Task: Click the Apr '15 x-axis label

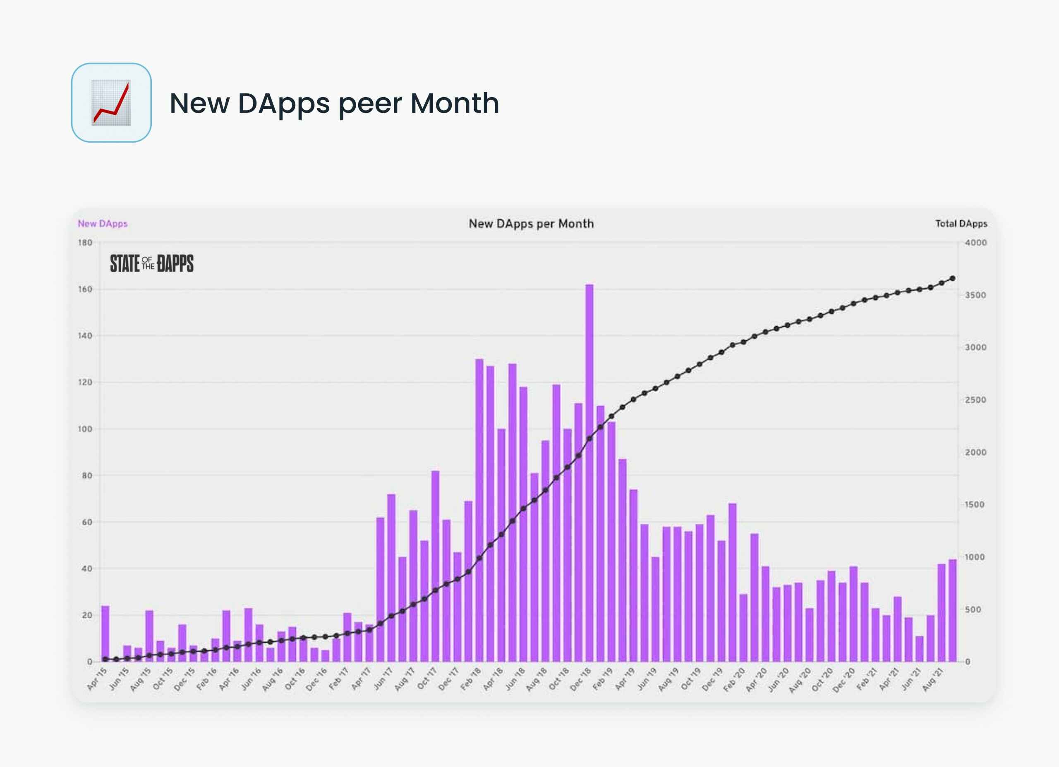Action: [x=97, y=679]
